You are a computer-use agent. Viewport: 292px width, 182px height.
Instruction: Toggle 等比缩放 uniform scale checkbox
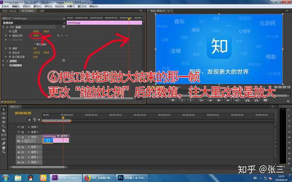(x=34, y=44)
